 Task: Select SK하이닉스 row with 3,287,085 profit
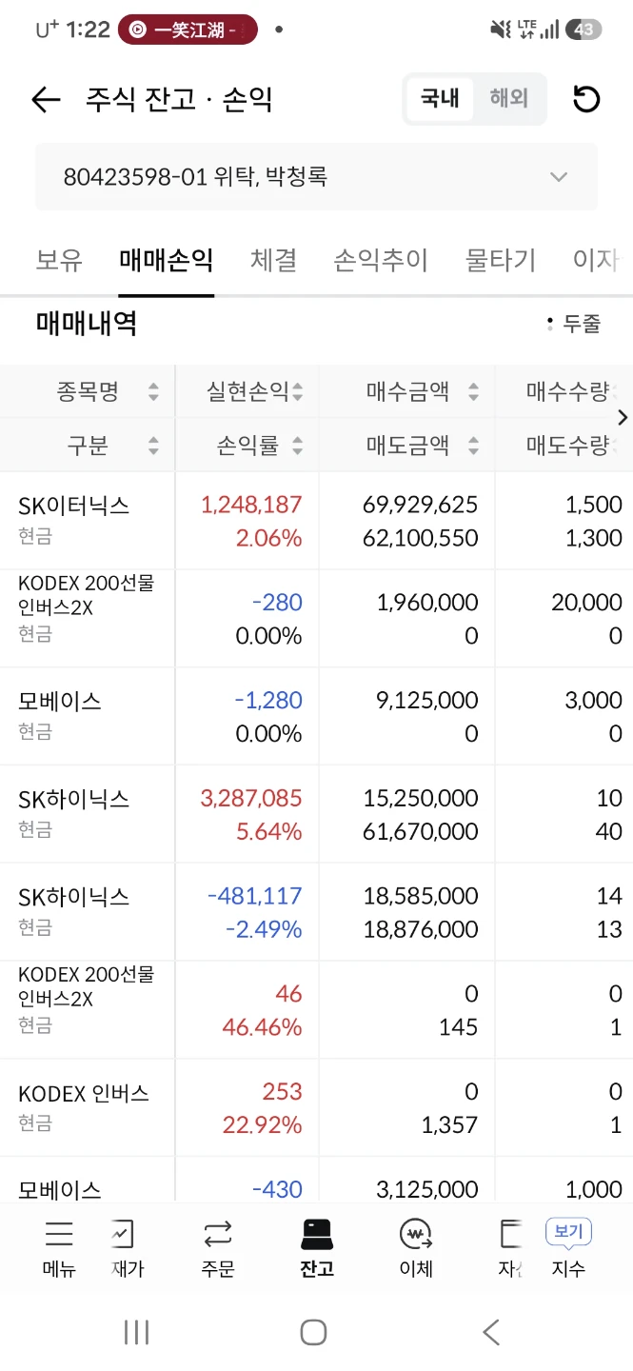[74, 799]
